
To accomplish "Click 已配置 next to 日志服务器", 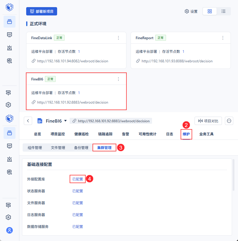I will click(x=78, y=215).
